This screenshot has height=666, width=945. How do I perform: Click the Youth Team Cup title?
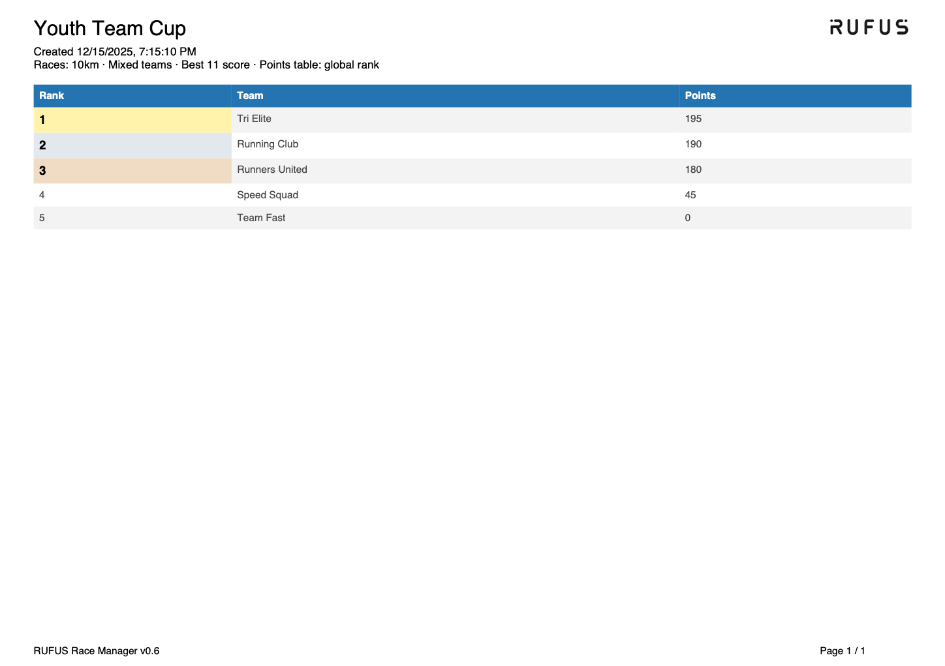pos(110,29)
